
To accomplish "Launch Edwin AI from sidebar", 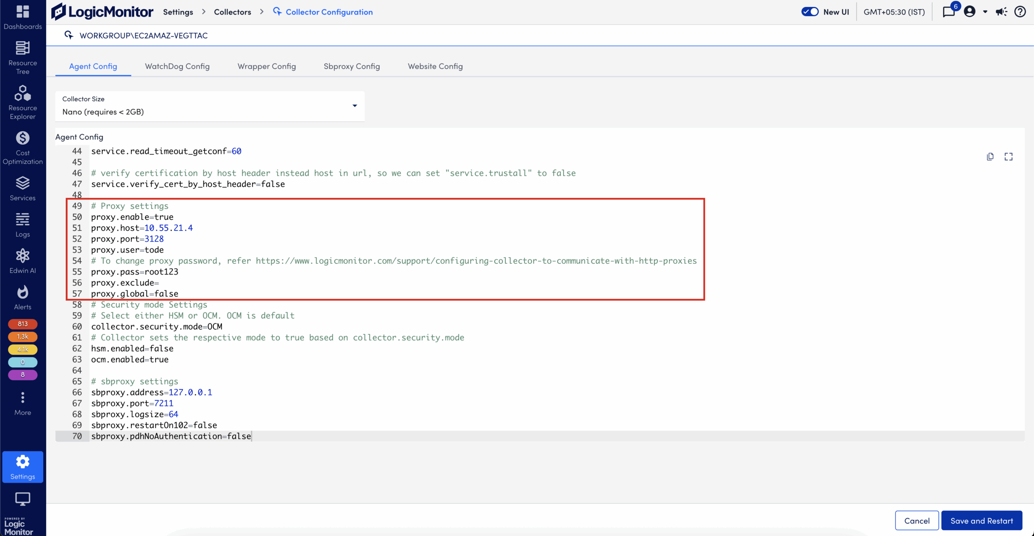I will click(x=23, y=261).
